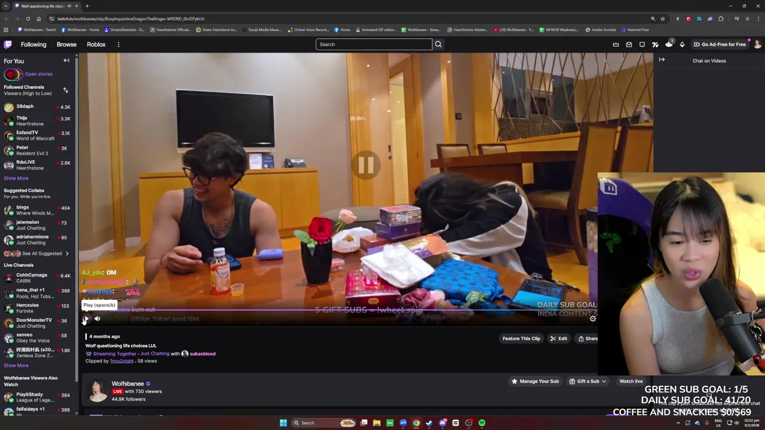Edit this clip
This screenshot has height=430, width=765.
pos(559,339)
